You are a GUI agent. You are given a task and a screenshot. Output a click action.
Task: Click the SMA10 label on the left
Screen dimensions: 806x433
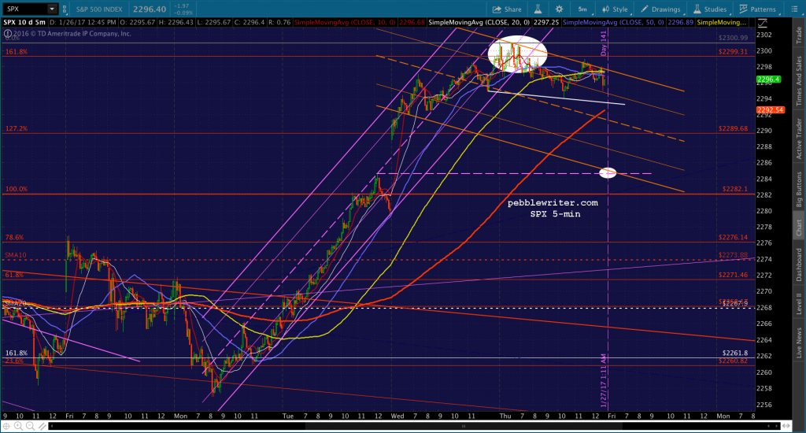pos(16,255)
